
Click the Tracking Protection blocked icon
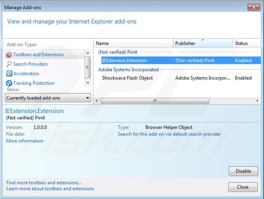9,83
